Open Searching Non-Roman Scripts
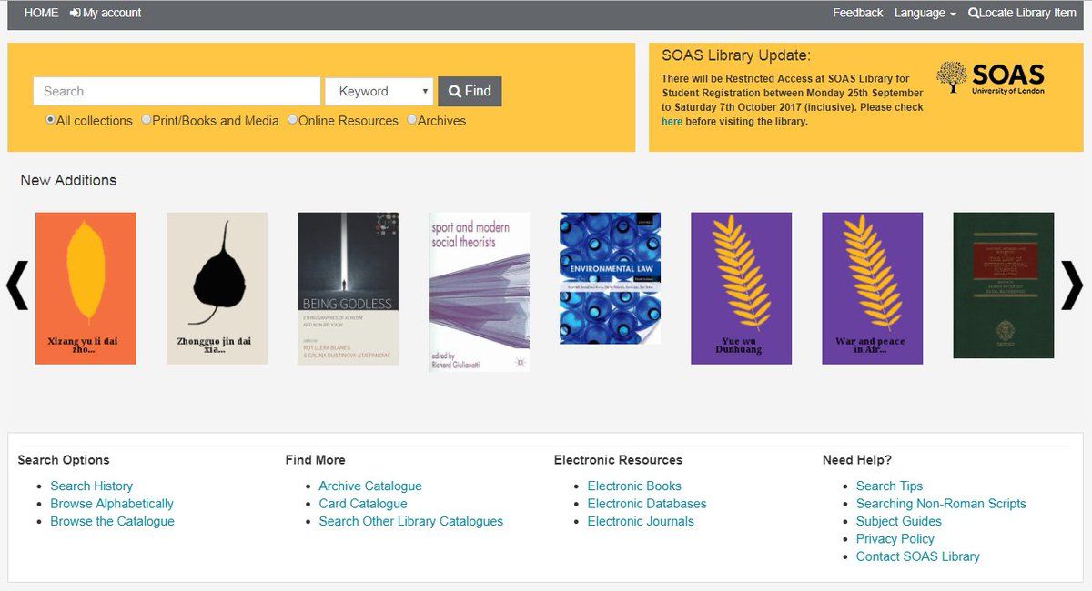This screenshot has height=591, width=1092. pyautogui.click(x=941, y=504)
